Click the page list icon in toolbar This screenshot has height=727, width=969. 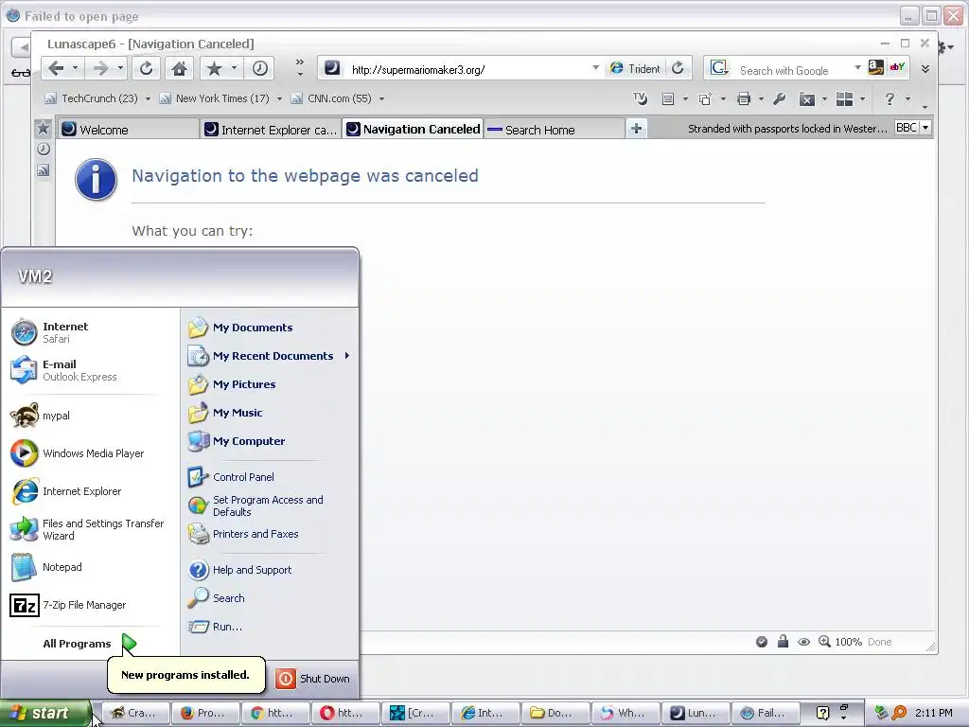click(x=668, y=98)
